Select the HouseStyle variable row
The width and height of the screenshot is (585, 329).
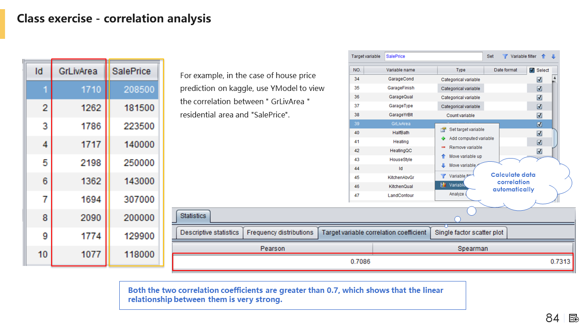[401, 159]
